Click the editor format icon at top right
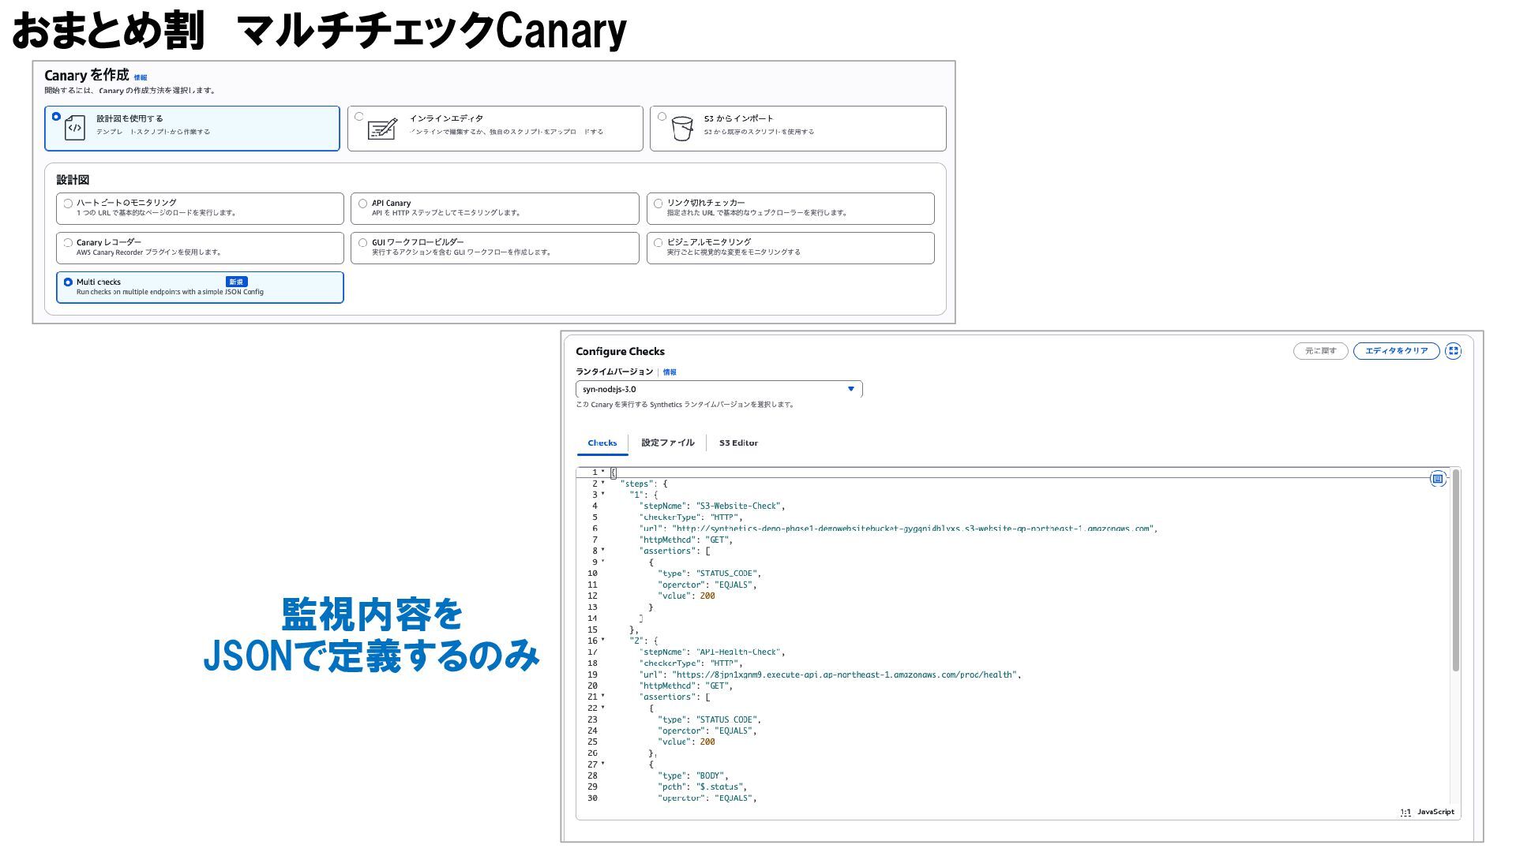Screen dimensions: 1516x852 coord(1437,479)
